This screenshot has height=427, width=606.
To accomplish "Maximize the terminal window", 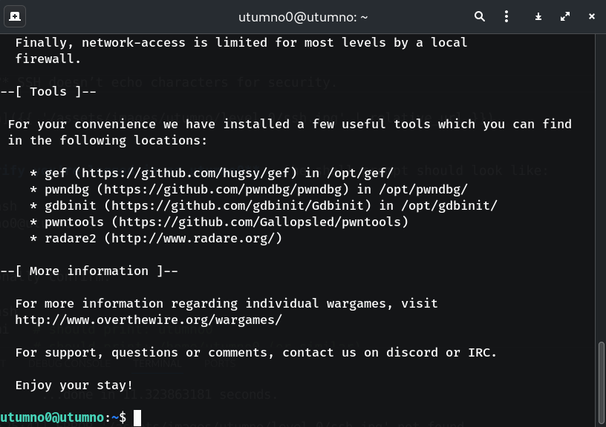I will 565,16.
